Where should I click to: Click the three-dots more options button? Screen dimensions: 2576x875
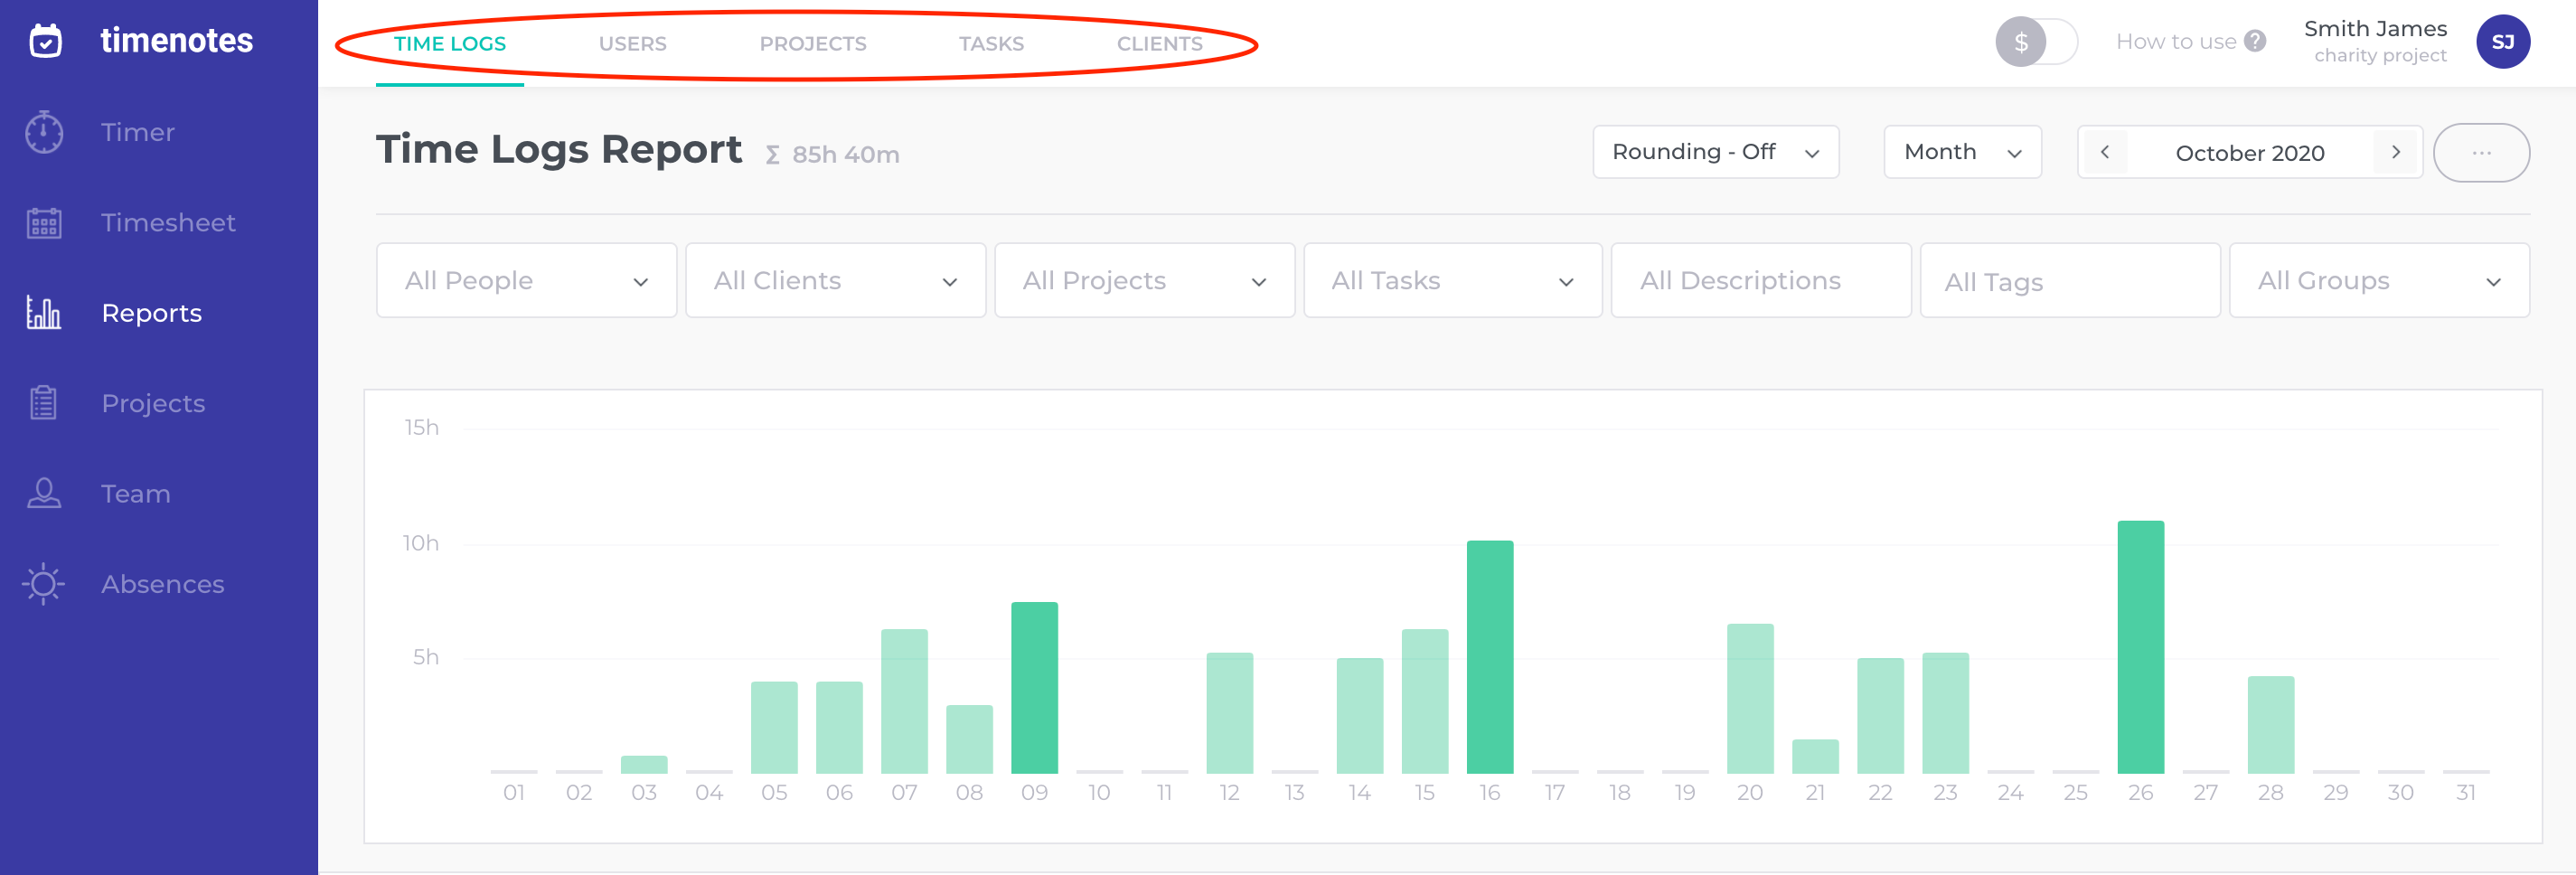pyautogui.click(x=2482, y=153)
